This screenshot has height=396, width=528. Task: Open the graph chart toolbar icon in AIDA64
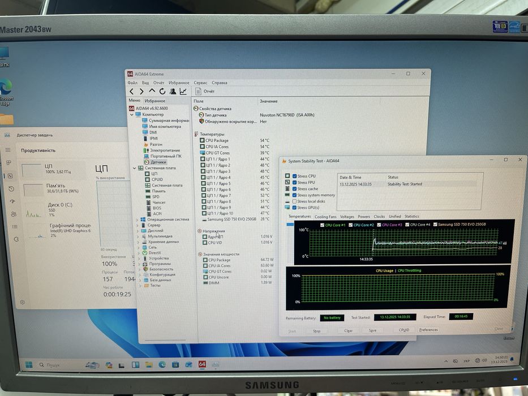[x=183, y=91]
